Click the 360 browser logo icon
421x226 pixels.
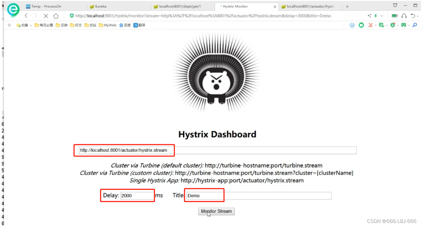tap(13, 10)
